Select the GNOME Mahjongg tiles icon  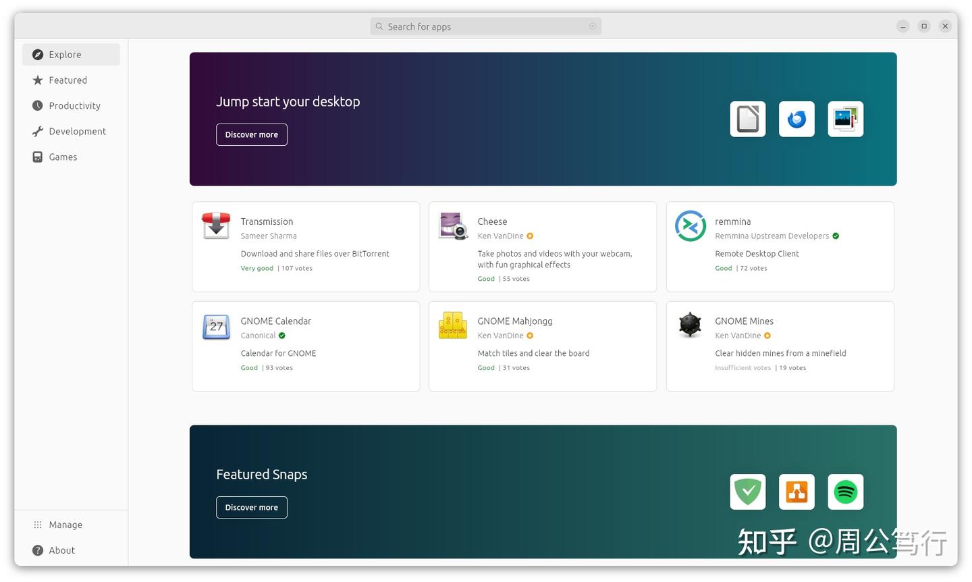453,326
